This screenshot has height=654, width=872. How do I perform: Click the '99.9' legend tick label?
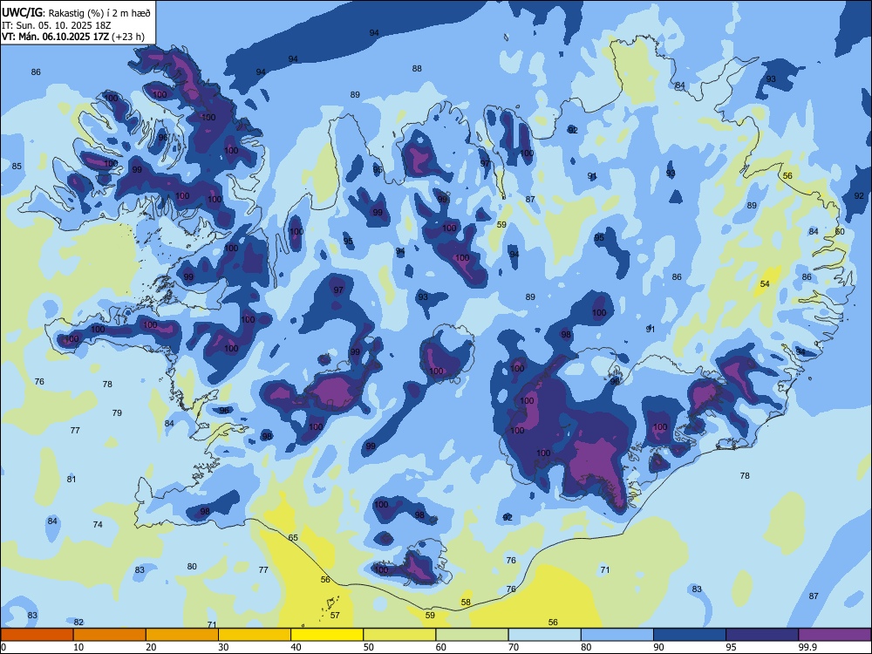coord(807,647)
